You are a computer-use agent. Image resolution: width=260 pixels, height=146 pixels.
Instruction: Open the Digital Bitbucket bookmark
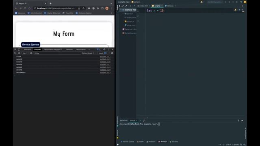(52, 13)
